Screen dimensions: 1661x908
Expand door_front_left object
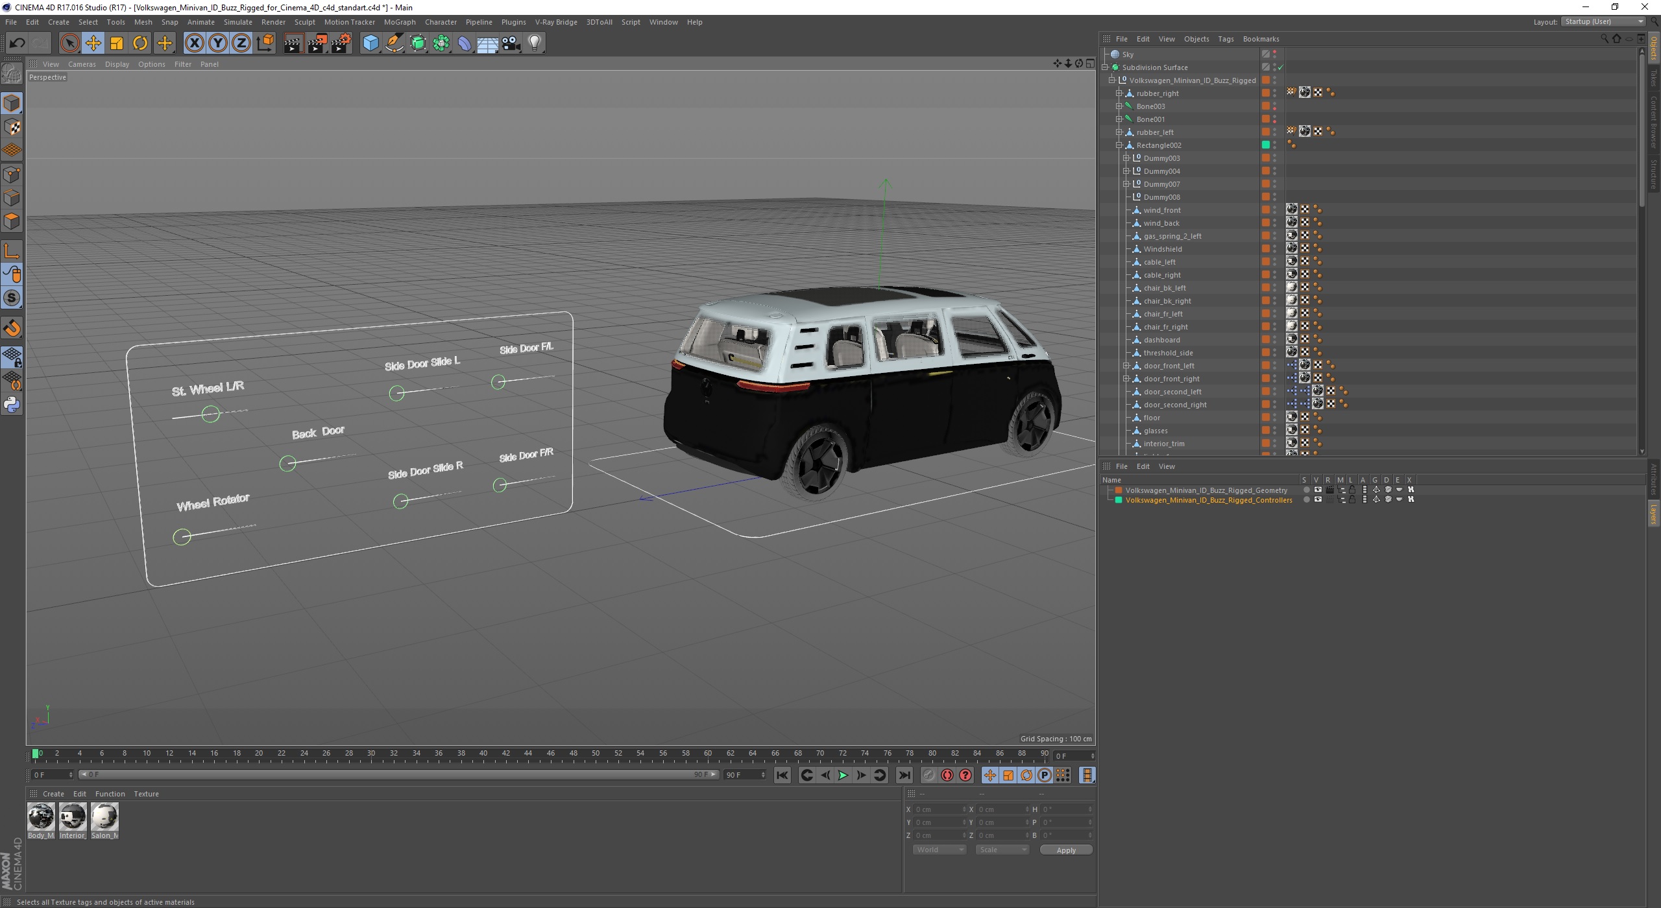click(x=1126, y=366)
